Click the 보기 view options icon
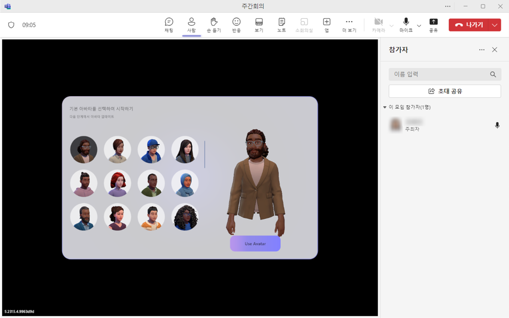 [x=259, y=25]
